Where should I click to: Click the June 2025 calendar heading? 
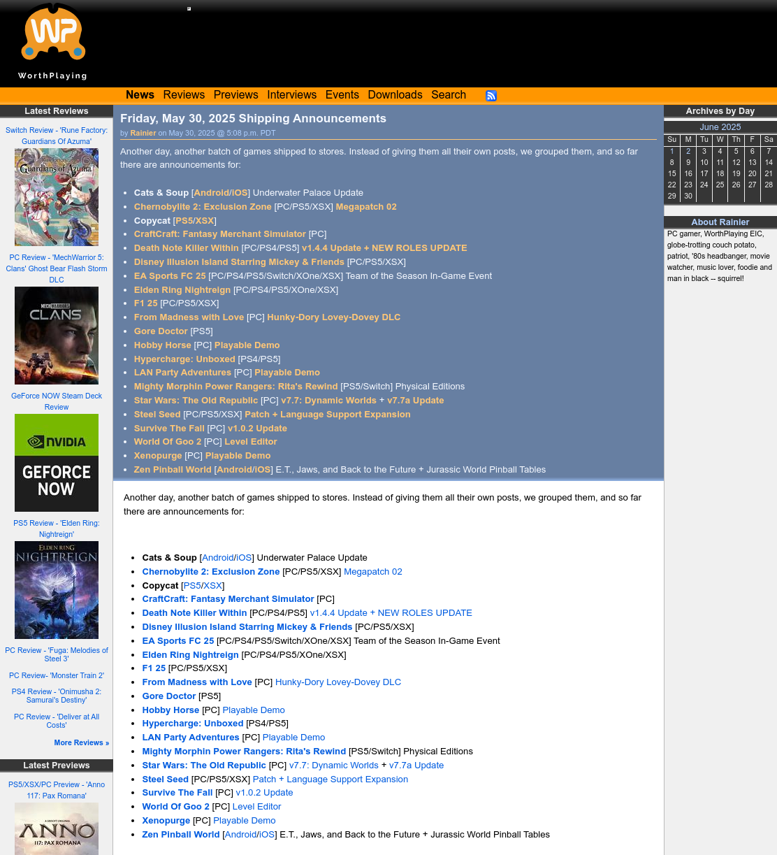point(720,127)
